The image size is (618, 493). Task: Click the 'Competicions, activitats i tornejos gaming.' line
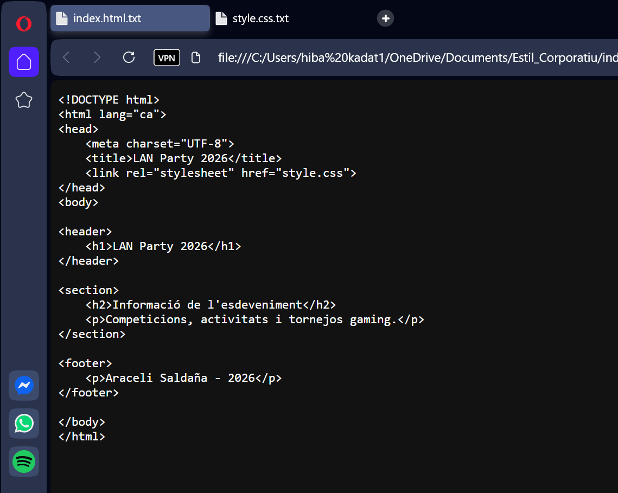click(255, 319)
